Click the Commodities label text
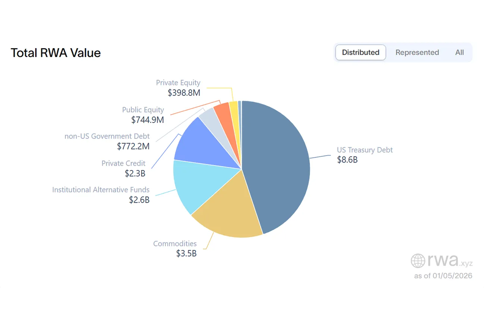This screenshot has height=324, width=486. (175, 243)
